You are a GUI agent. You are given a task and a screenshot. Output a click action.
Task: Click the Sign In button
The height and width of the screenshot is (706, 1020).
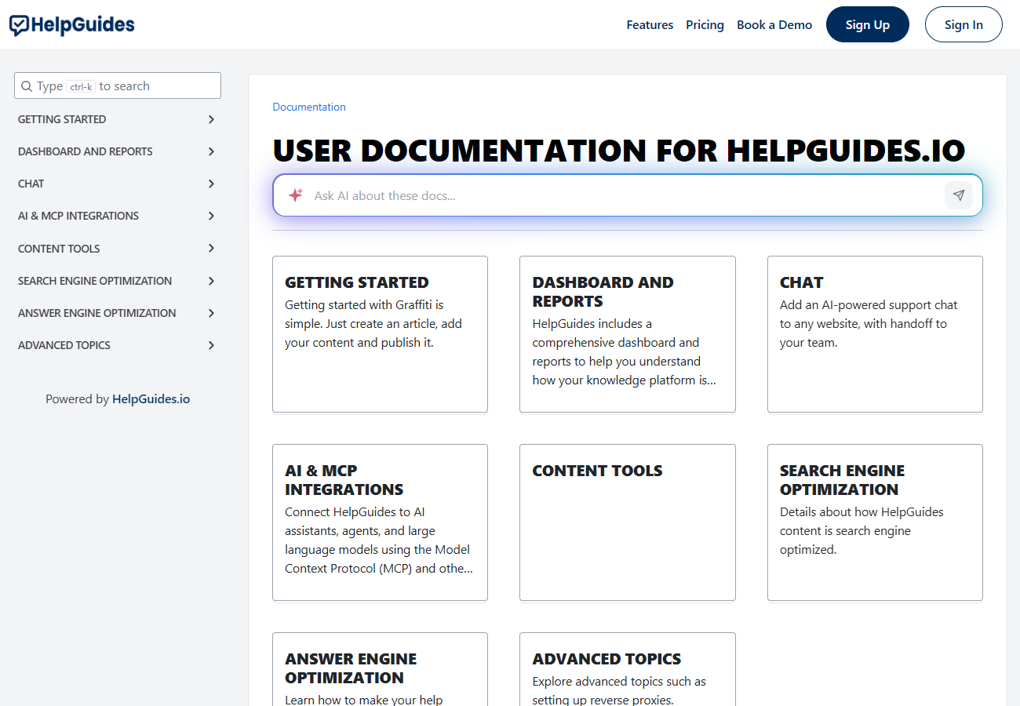(964, 24)
